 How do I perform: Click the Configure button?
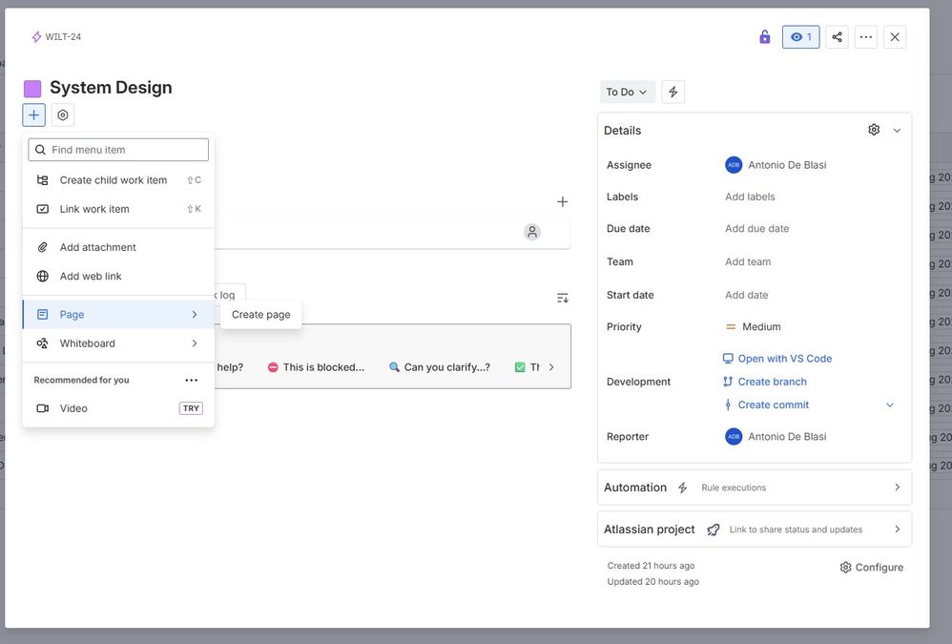pos(871,568)
